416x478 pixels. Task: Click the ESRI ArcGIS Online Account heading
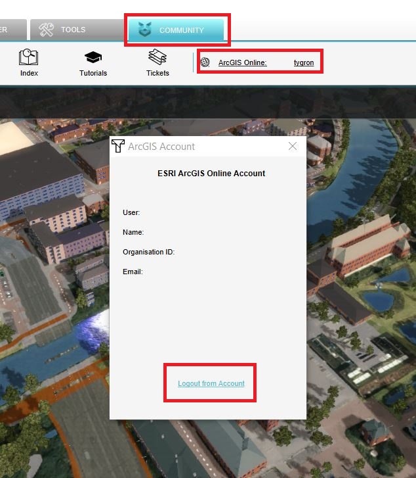(211, 174)
